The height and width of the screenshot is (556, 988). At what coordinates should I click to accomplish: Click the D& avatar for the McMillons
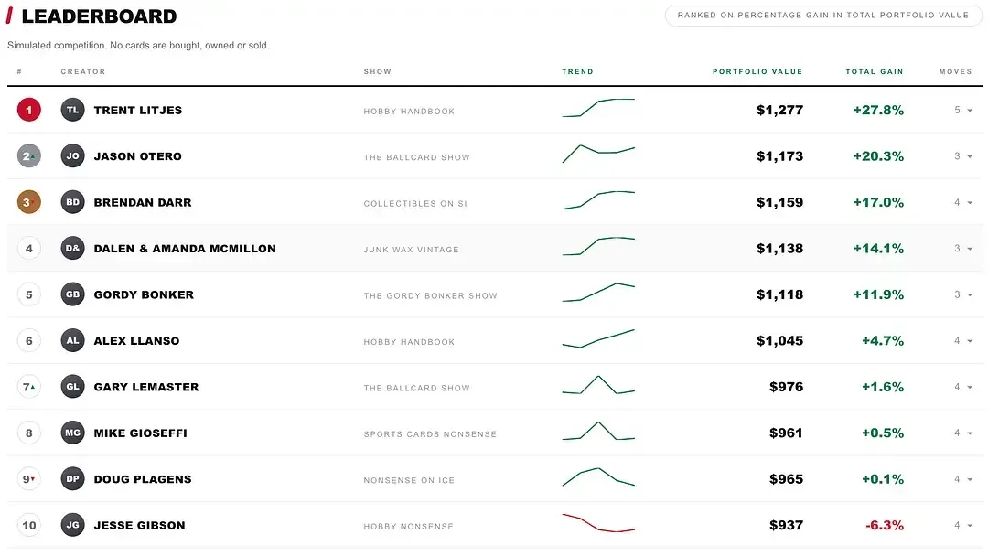pyautogui.click(x=72, y=249)
